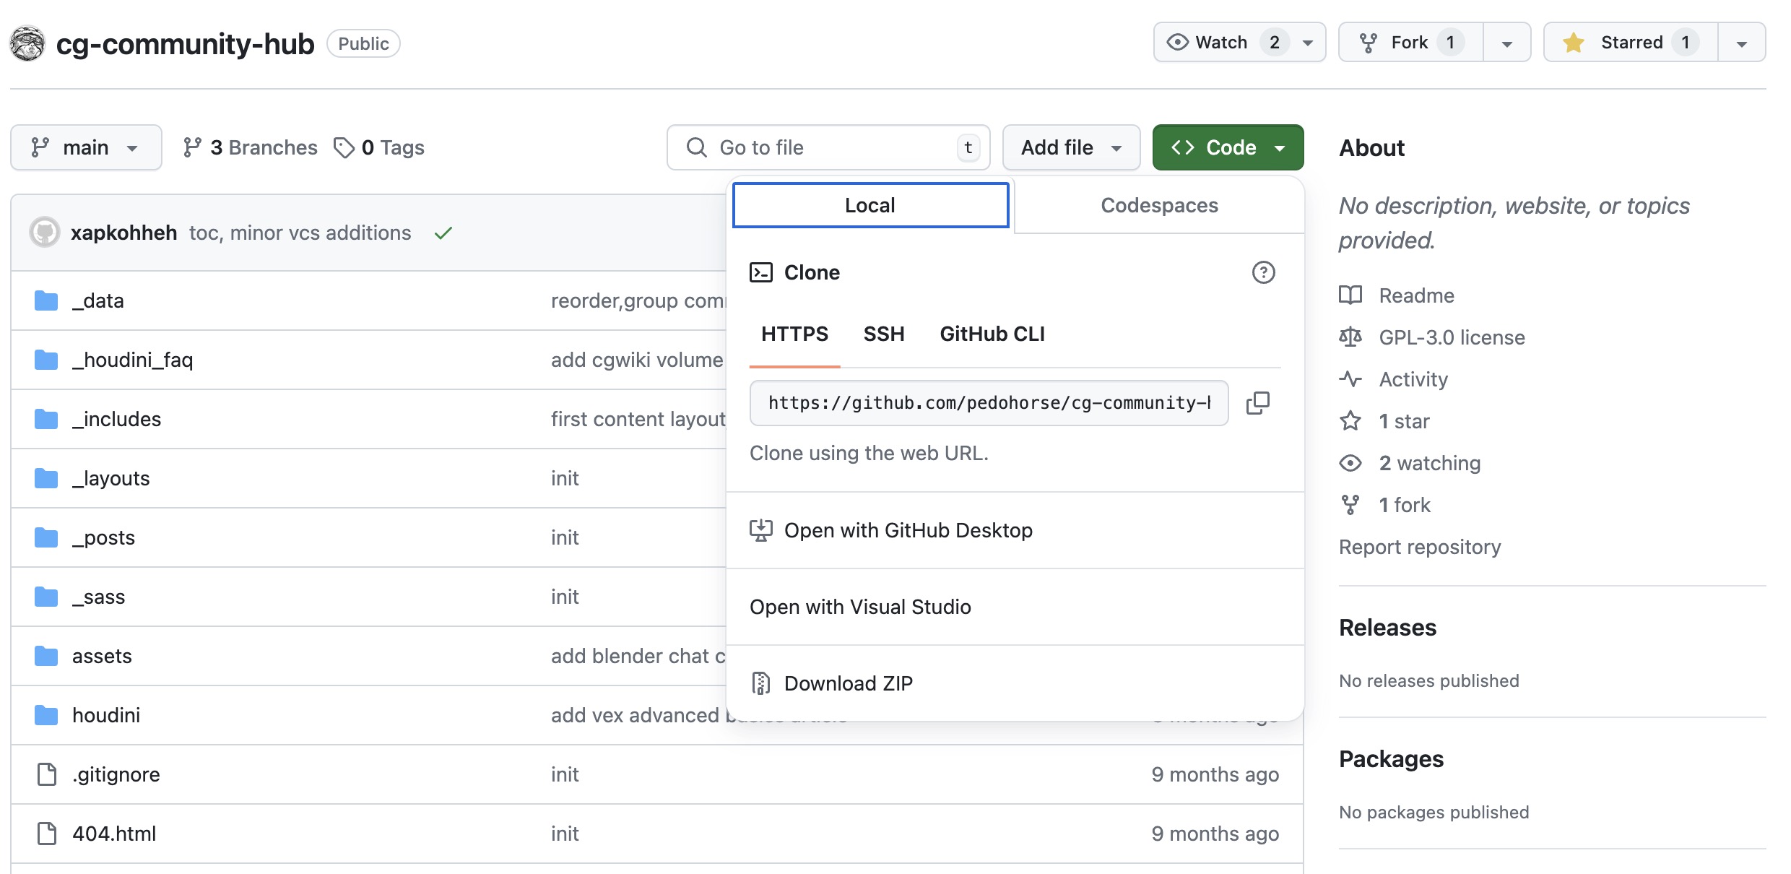Click the Report repository link
The height and width of the screenshot is (874, 1791).
(1419, 547)
